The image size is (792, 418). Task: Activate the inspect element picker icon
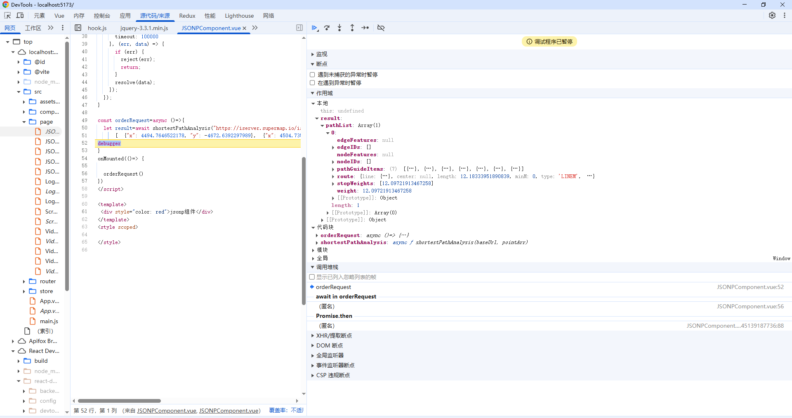pos(7,16)
